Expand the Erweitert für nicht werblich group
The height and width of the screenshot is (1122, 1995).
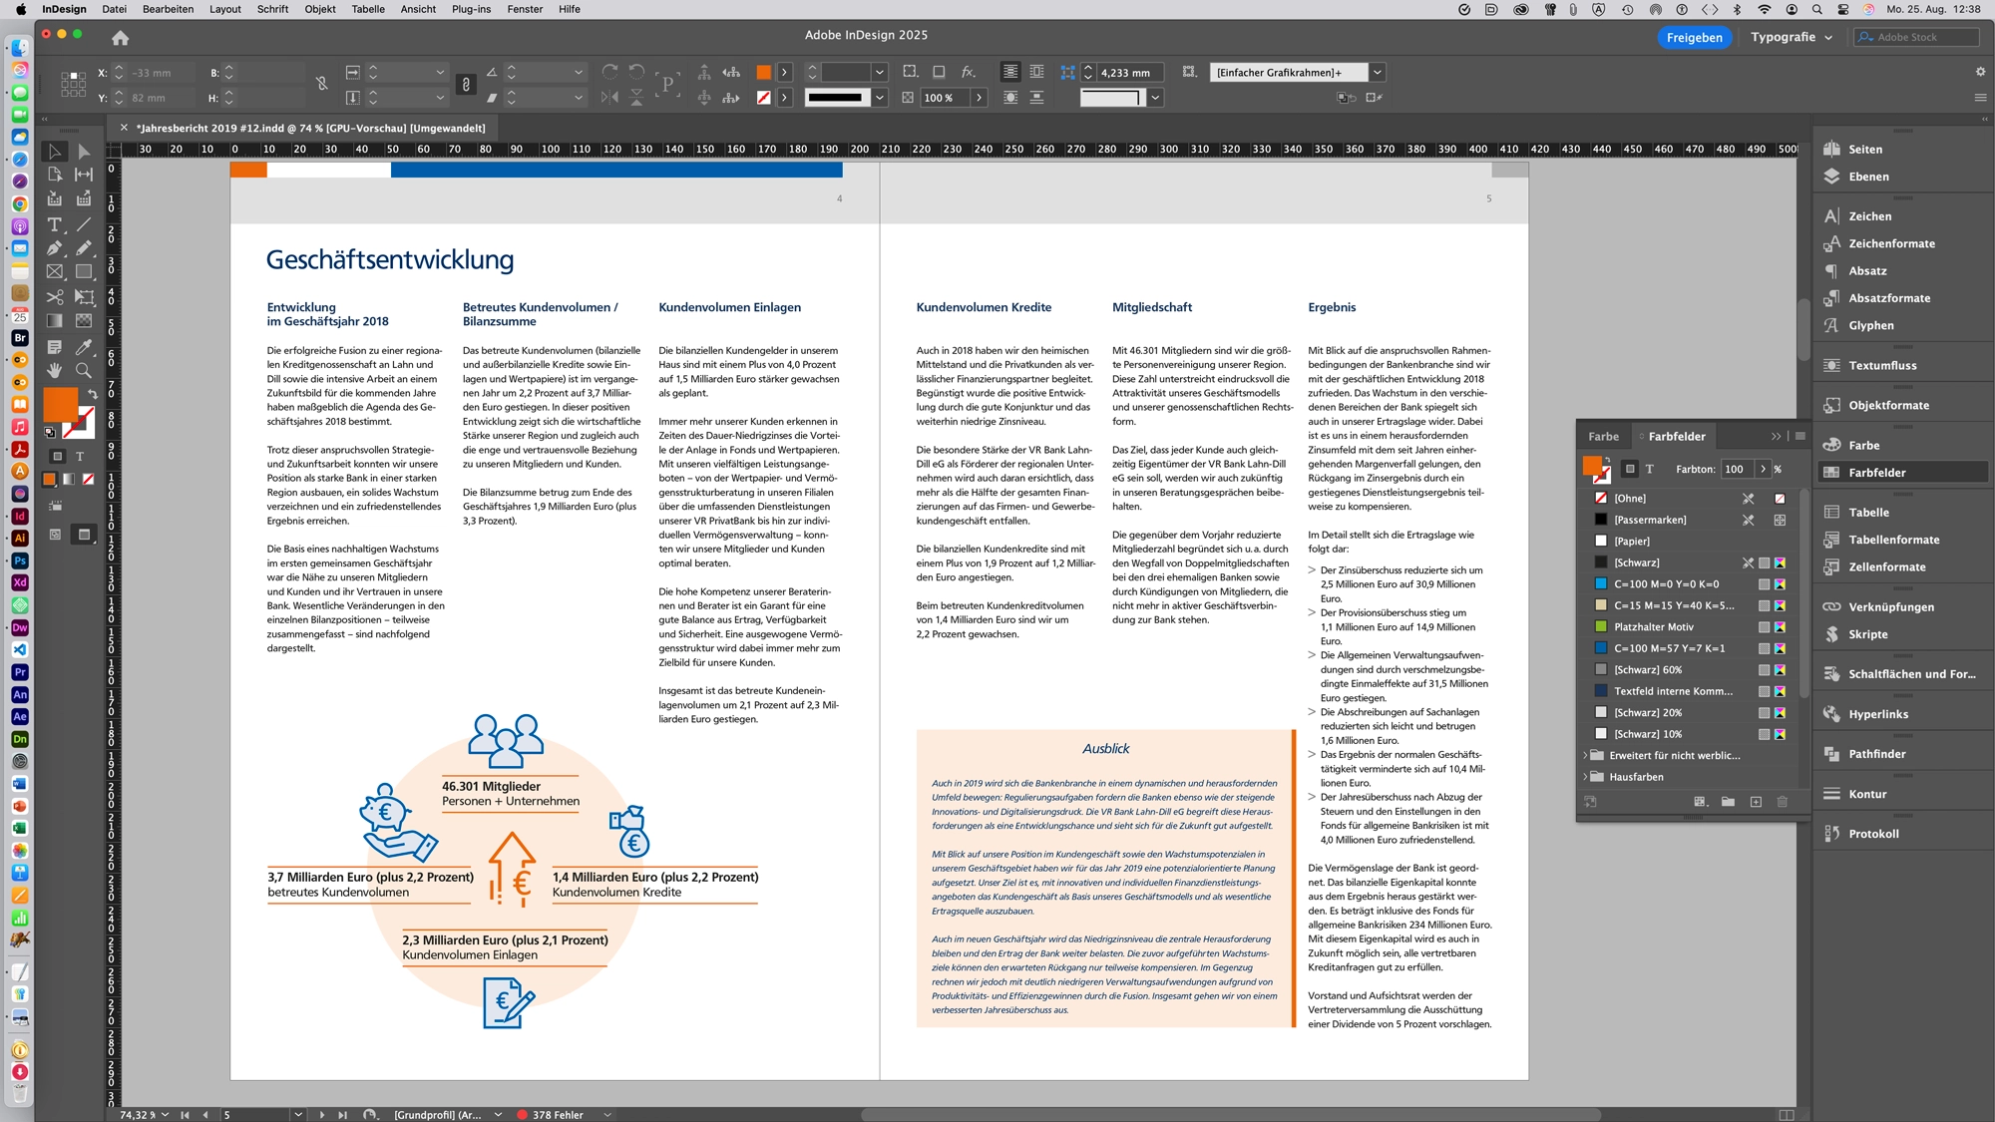(x=1584, y=755)
